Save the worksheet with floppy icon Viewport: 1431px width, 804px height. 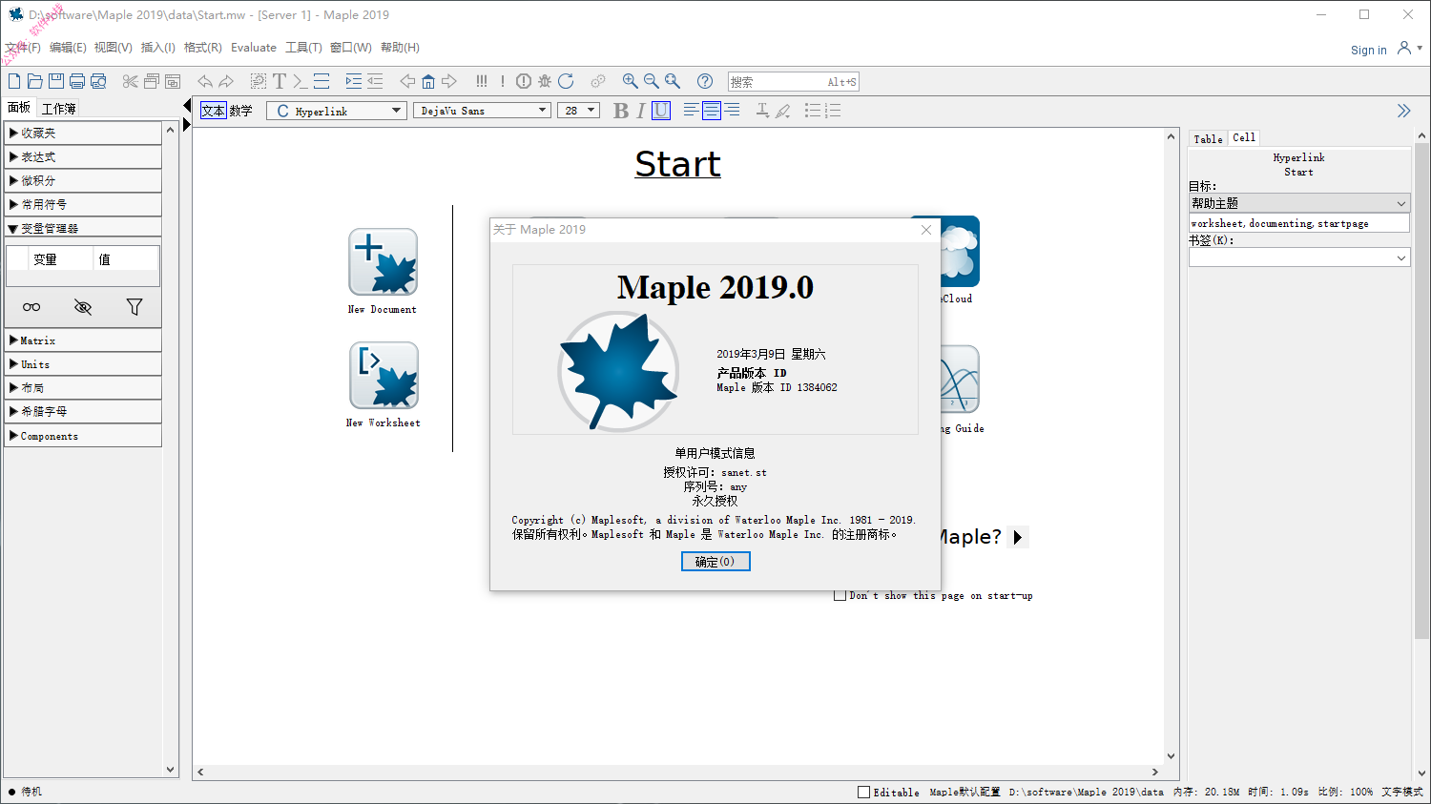point(55,81)
